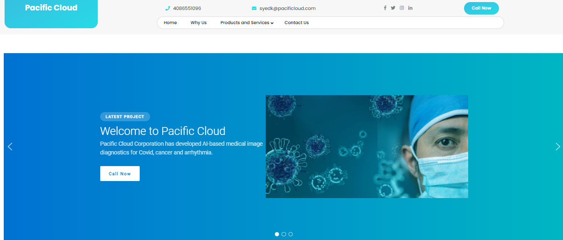The height and width of the screenshot is (240, 563).
Task: Click the Pacific Cloud logo
Action: [51, 7]
